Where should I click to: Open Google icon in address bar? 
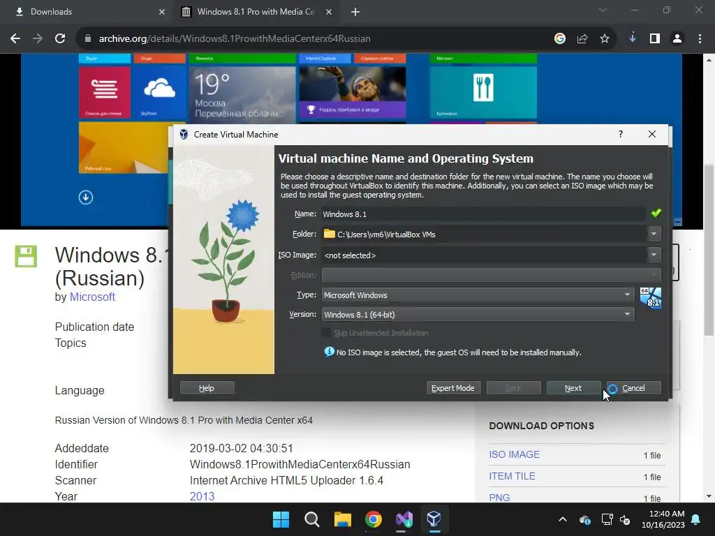click(x=560, y=39)
